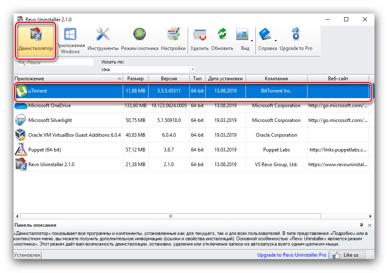Expand the Вид view dropdown arrow
This screenshot has height=273, width=388.
(x=252, y=41)
